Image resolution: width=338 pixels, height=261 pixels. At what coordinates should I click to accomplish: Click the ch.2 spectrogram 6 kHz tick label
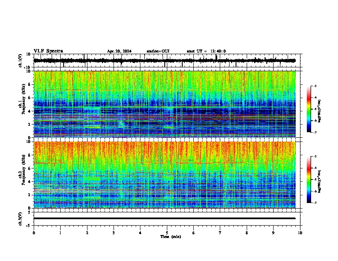[29, 168]
